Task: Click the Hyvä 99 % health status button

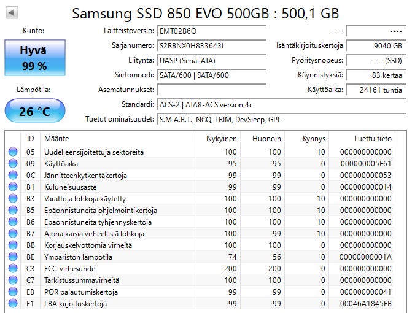Action: 35,58
